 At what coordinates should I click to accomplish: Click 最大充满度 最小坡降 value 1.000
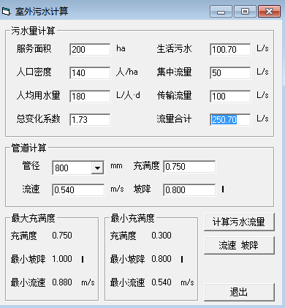[62, 259]
